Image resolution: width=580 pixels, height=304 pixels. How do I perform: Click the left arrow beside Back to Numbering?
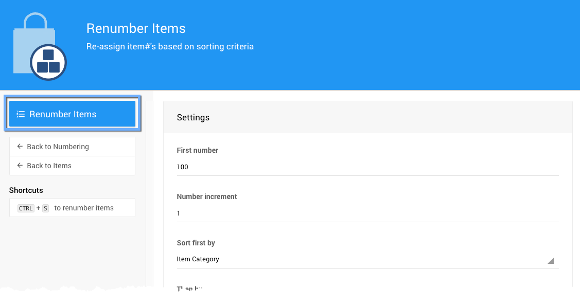point(20,147)
